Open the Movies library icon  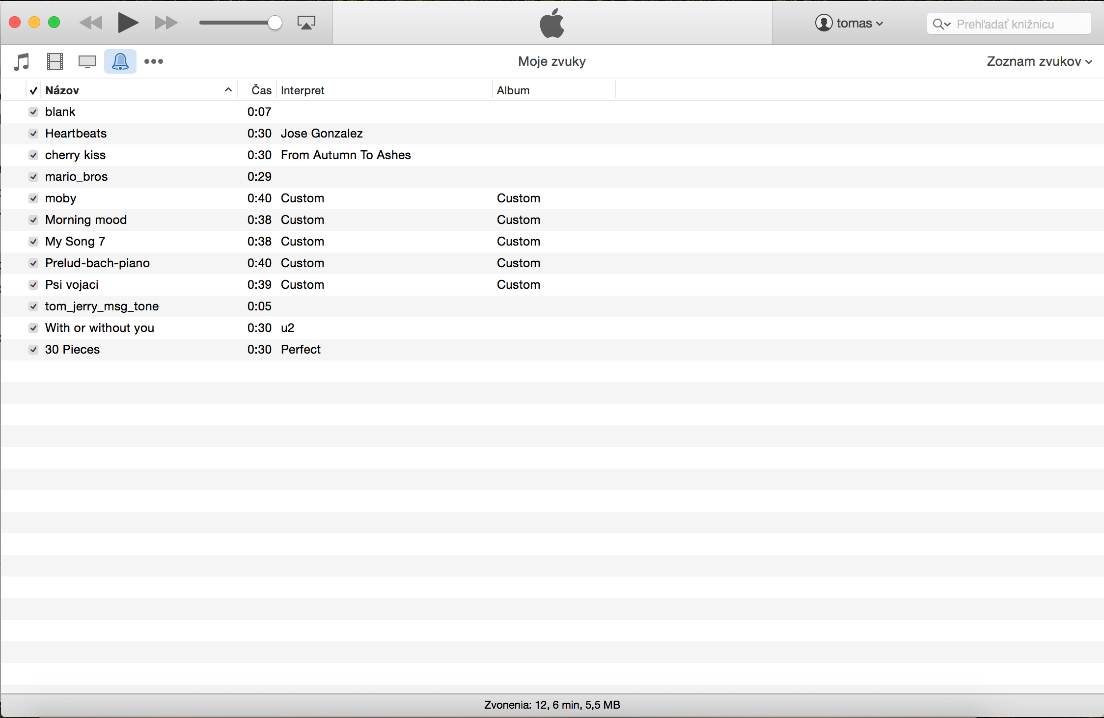55,62
